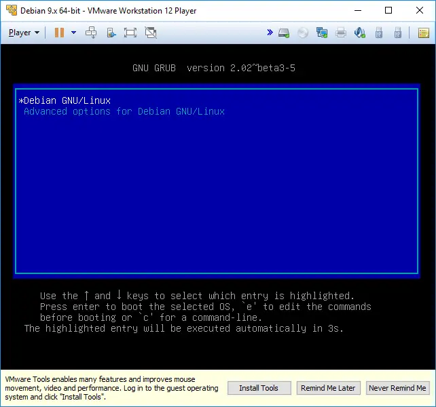This screenshot has width=436, height=407.
Task: Open the yellow message log note icon
Action: pos(424,33)
